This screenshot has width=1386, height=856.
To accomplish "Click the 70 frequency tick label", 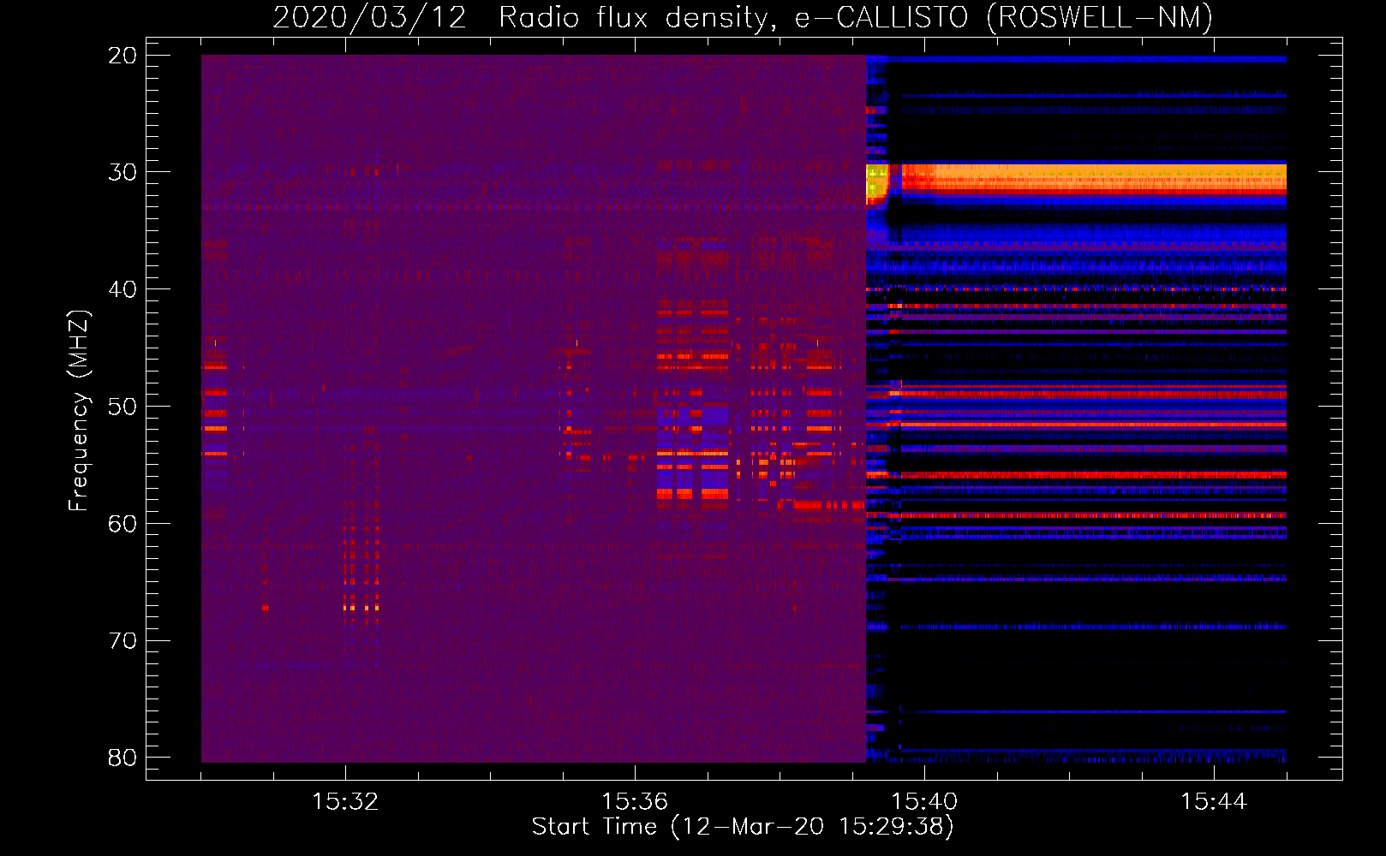I will coord(122,640).
